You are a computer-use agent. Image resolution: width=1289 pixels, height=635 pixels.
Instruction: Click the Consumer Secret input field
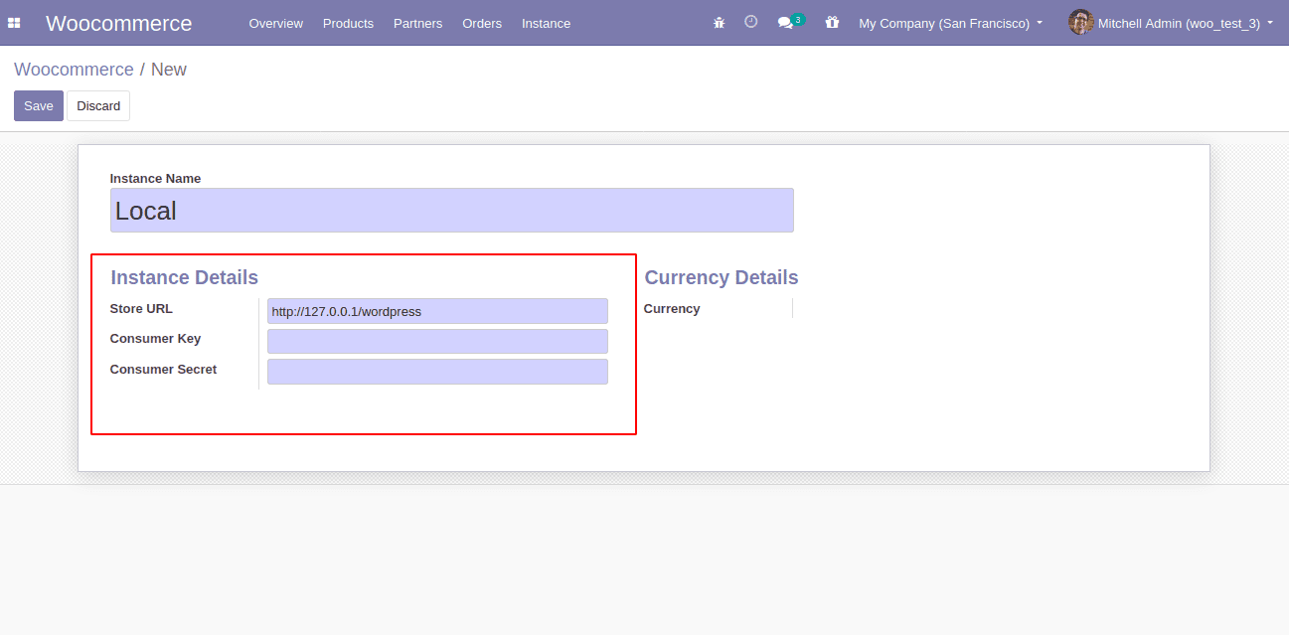(x=437, y=372)
